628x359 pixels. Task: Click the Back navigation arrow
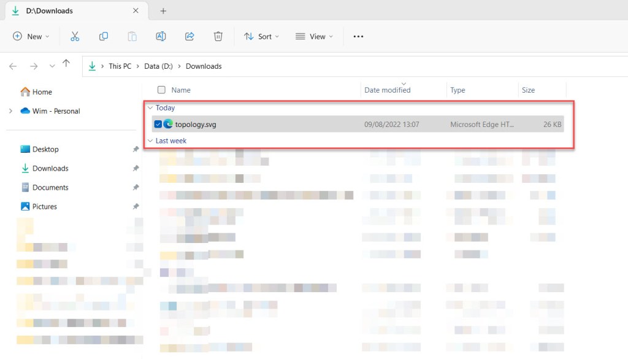[13, 66]
